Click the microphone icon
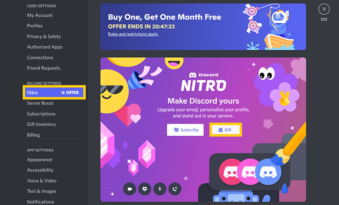The height and width of the screenshot is (205, 339). (160, 189)
